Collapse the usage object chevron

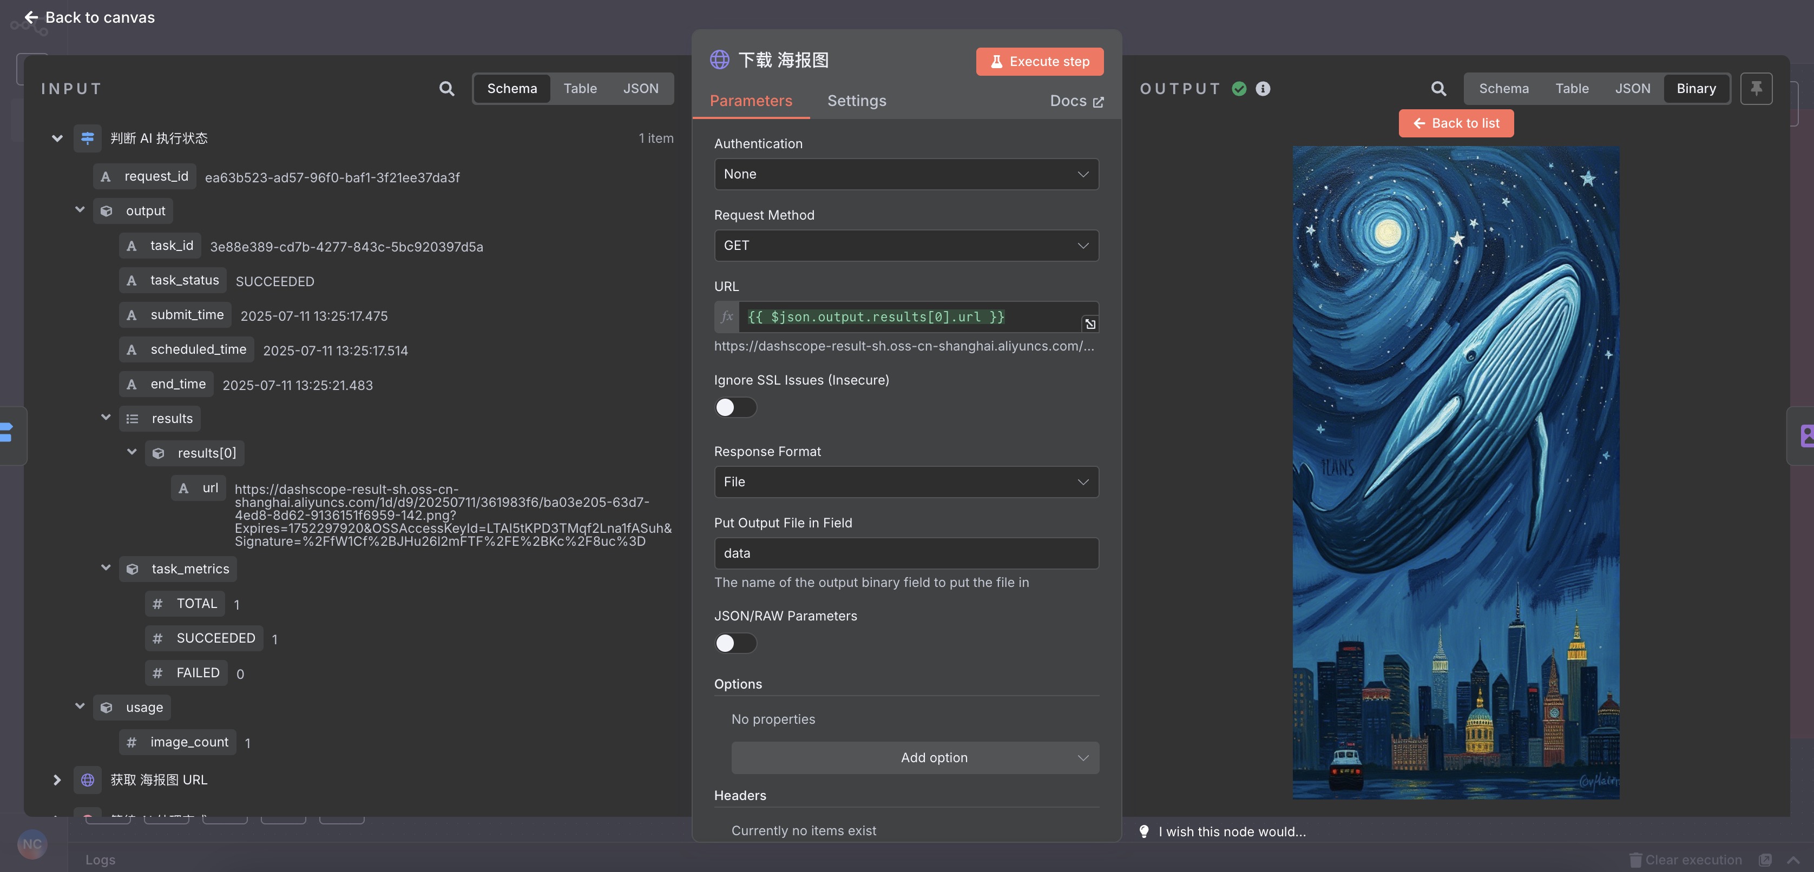pos(80,706)
